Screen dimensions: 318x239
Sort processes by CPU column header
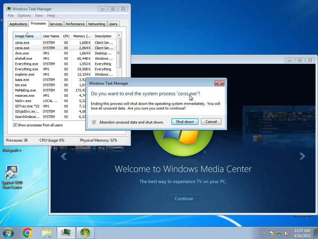pyautogui.click(x=66, y=36)
